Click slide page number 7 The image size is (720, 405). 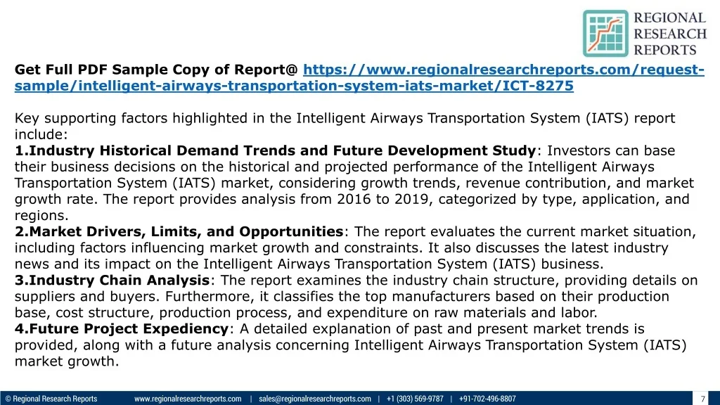tap(702, 399)
